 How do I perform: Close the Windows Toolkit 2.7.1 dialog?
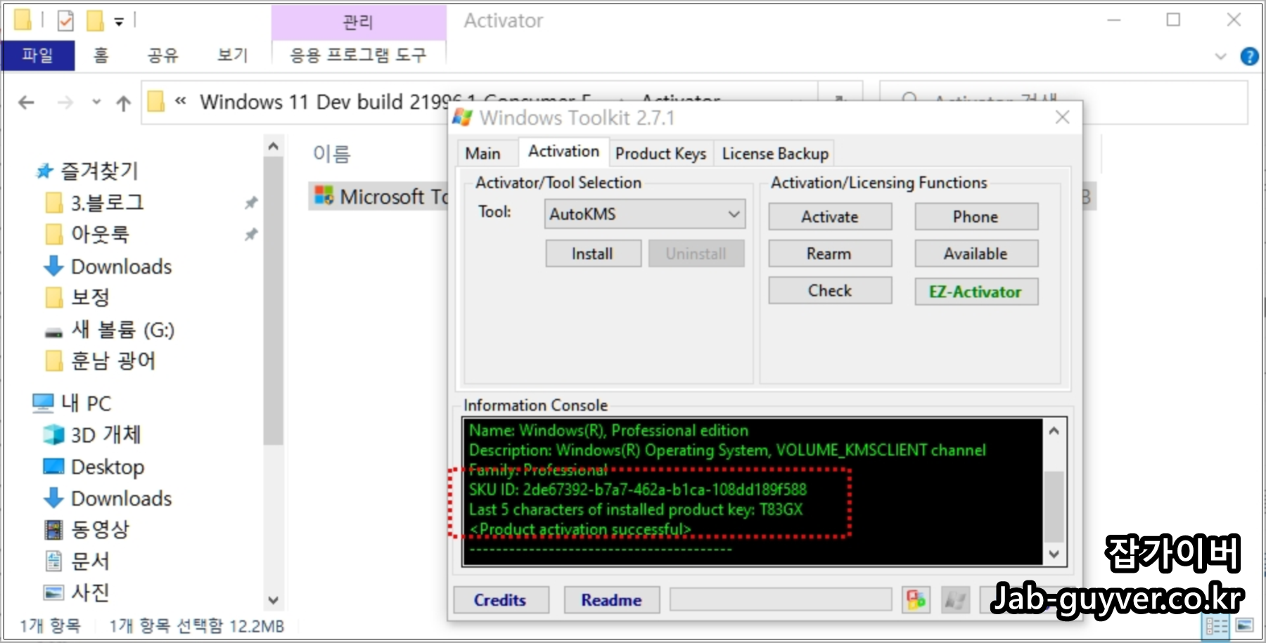click(1062, 117)
